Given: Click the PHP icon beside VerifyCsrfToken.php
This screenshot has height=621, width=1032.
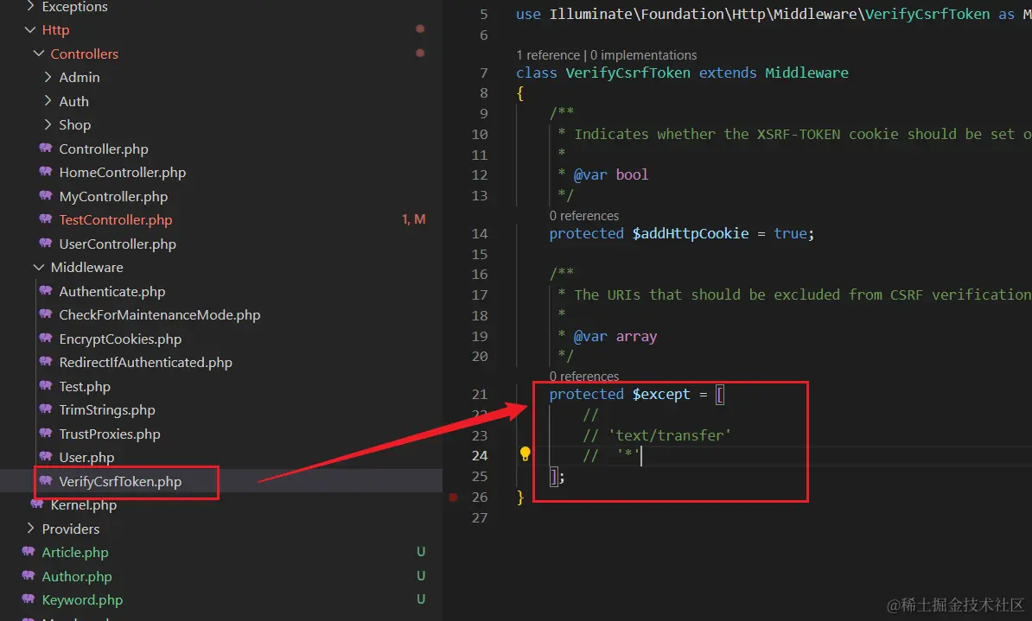Looking at the screenshot, I should (x=46, y=481).
